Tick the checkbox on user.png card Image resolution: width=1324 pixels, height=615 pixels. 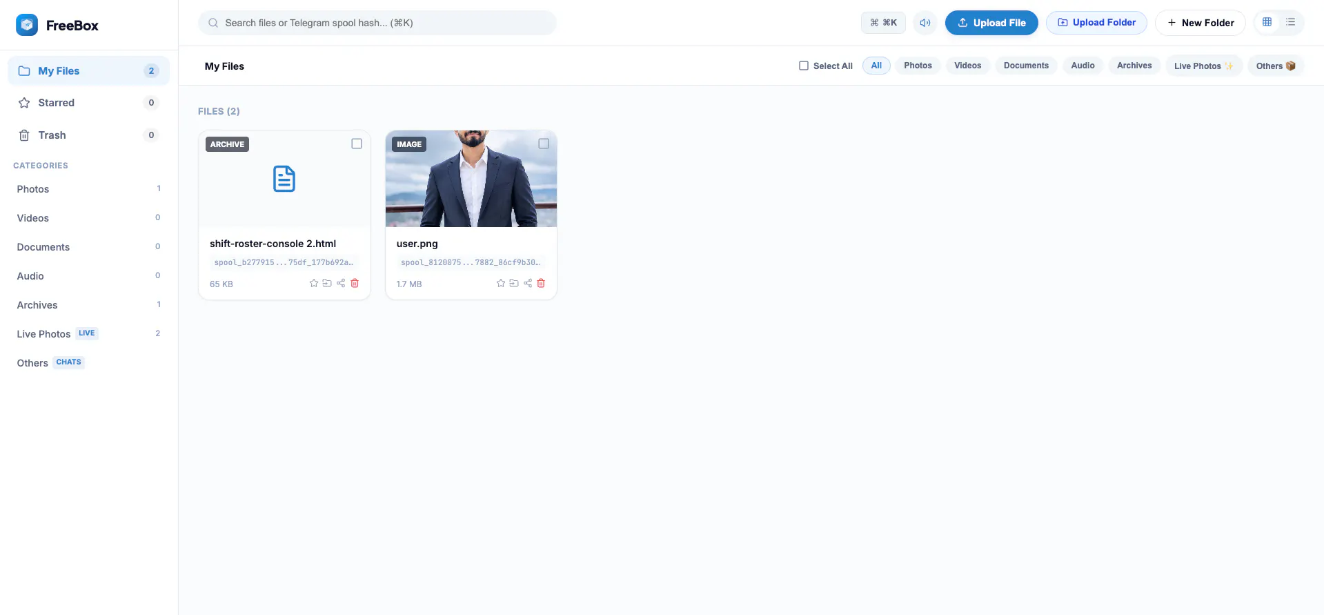pos(544,144)
